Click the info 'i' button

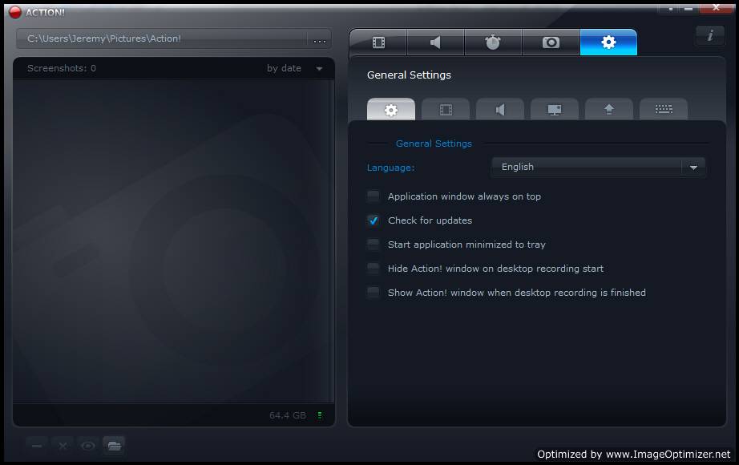click(x=710, y=35)
